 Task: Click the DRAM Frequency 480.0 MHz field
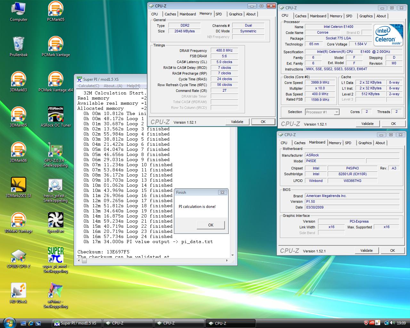pyautogui.click(x=224, y=50)
